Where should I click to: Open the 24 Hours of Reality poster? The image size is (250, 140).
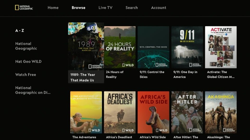pyautogui.click(x=120, y=47)
